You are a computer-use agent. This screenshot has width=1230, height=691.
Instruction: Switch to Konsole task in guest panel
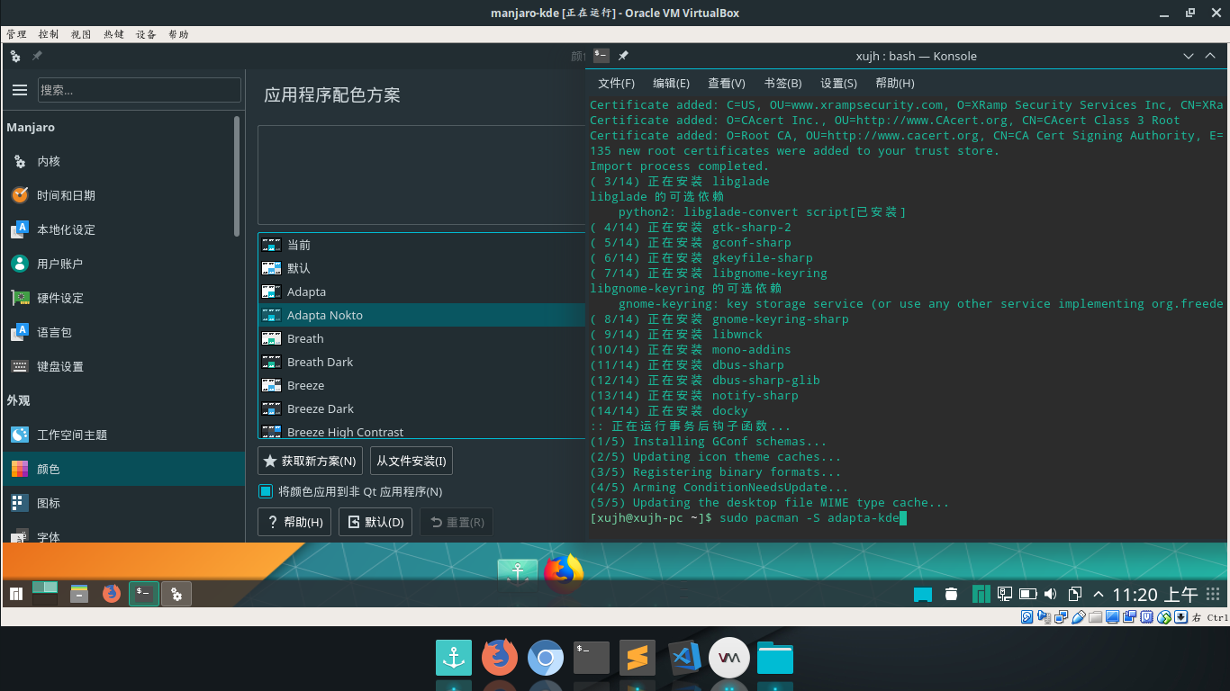tap(144, 594)
